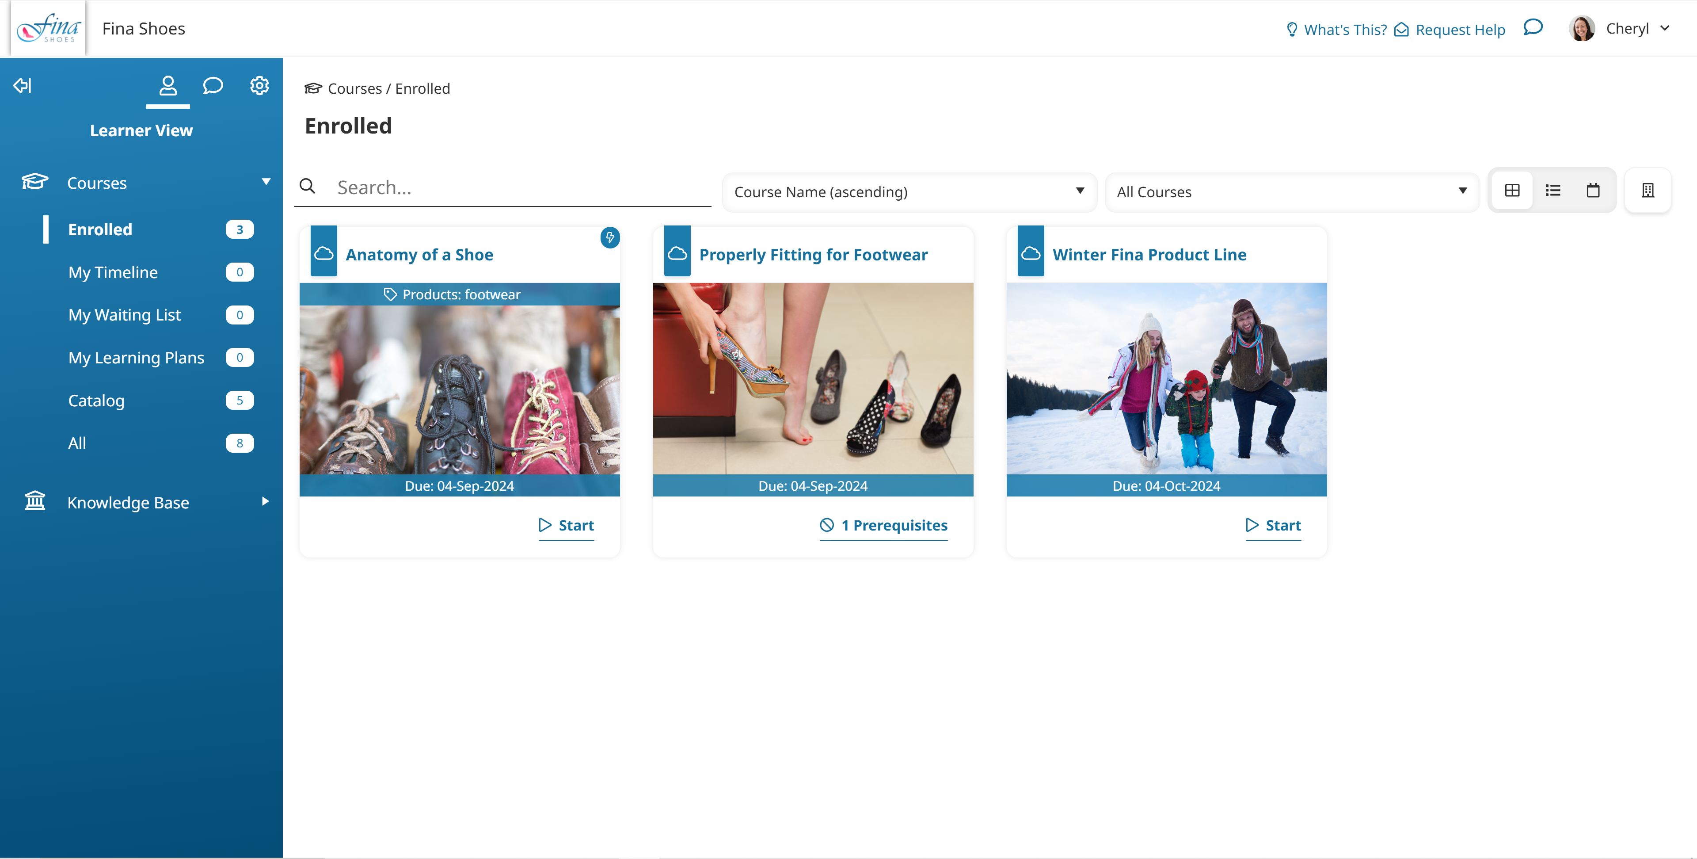Open the chat icon in the sidebar
Screen dimensions: 1697x859
[x=213, y=85]
